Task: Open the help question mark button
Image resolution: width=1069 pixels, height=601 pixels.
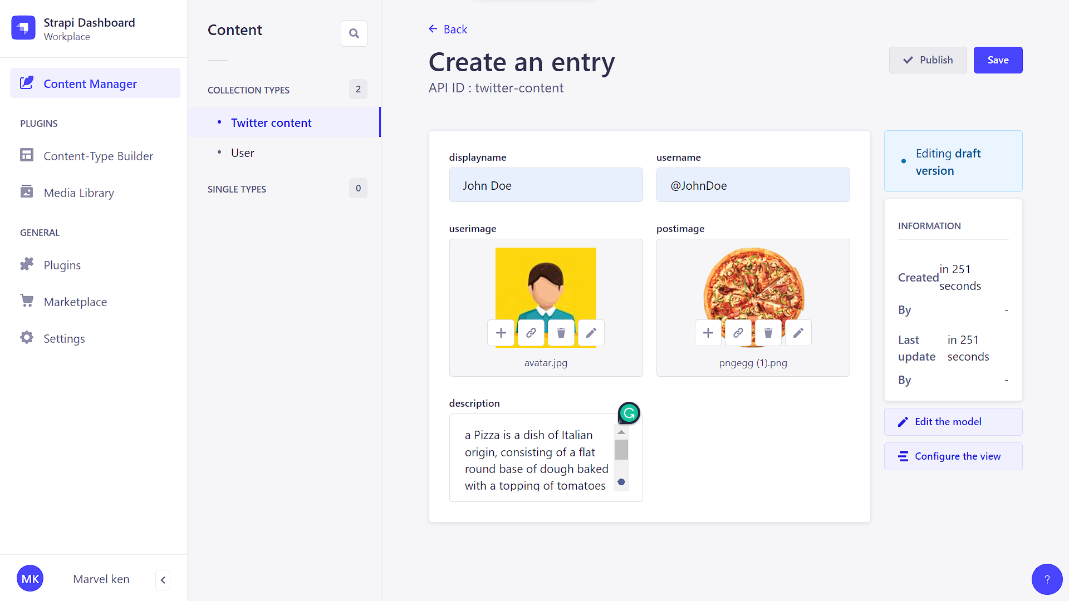Action: [x=1047, y=579]
